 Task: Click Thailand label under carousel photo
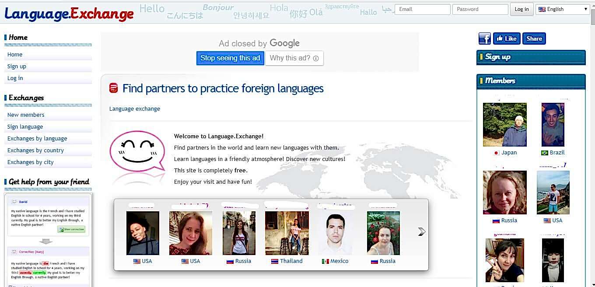pyautogui.click(x=291, y=261)
